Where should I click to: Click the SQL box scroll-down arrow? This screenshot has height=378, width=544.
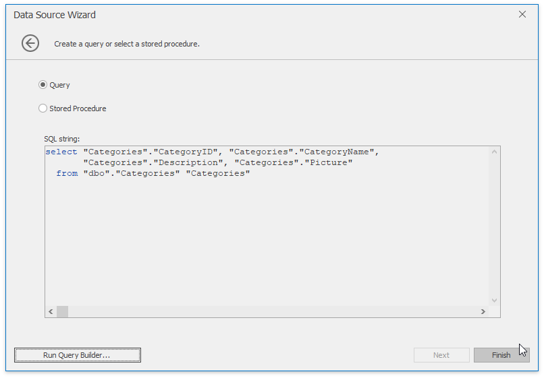(494, 301)
